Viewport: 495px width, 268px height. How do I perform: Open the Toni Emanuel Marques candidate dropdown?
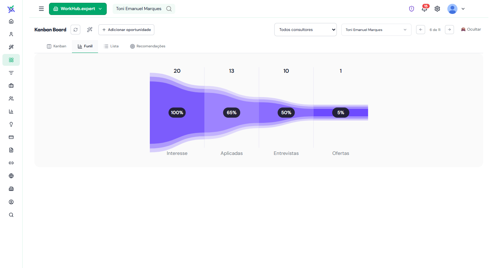point(376,30)
